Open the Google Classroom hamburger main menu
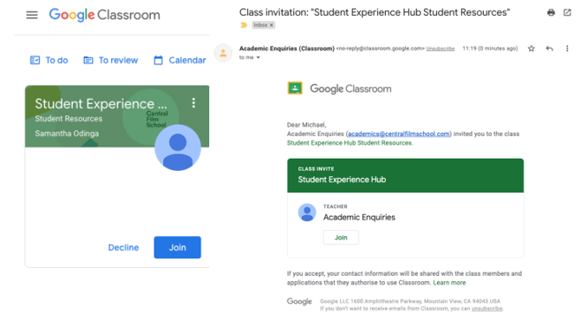581x334 pixels. point(32,16)
